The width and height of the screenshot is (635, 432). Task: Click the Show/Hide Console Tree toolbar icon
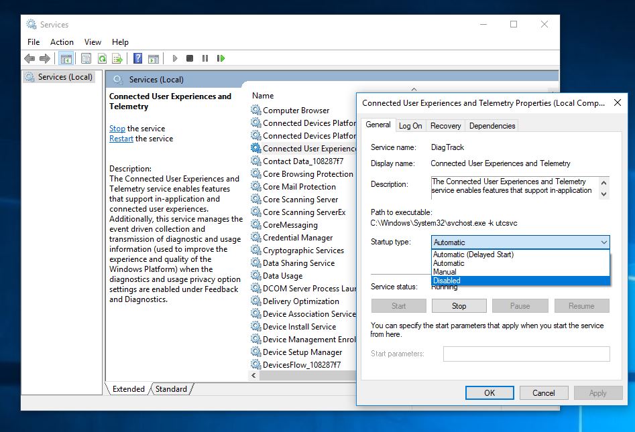click(x=66, y=59)
